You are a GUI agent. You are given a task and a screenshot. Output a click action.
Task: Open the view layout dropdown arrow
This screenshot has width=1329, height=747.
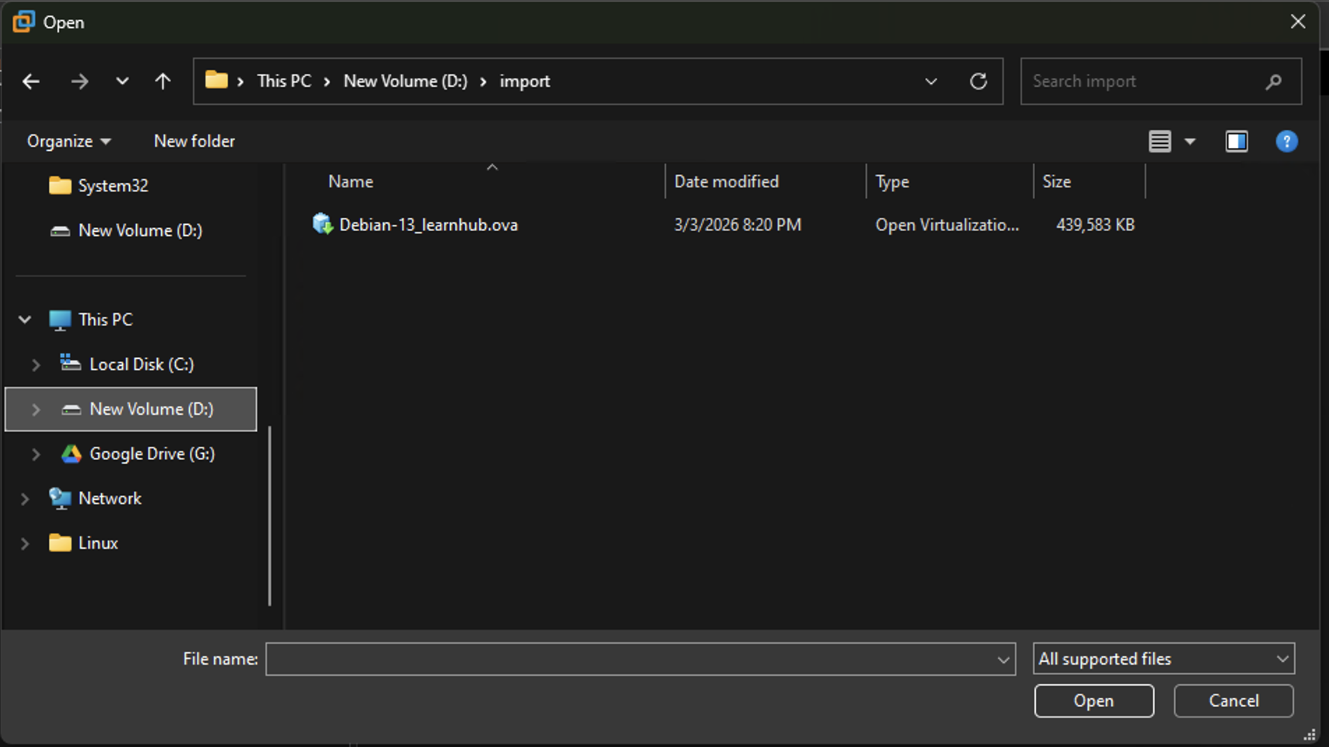(1189, 141)
